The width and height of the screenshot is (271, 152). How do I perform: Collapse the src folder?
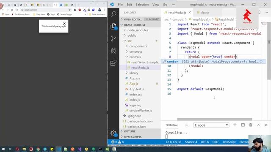[x=129, y=41]
